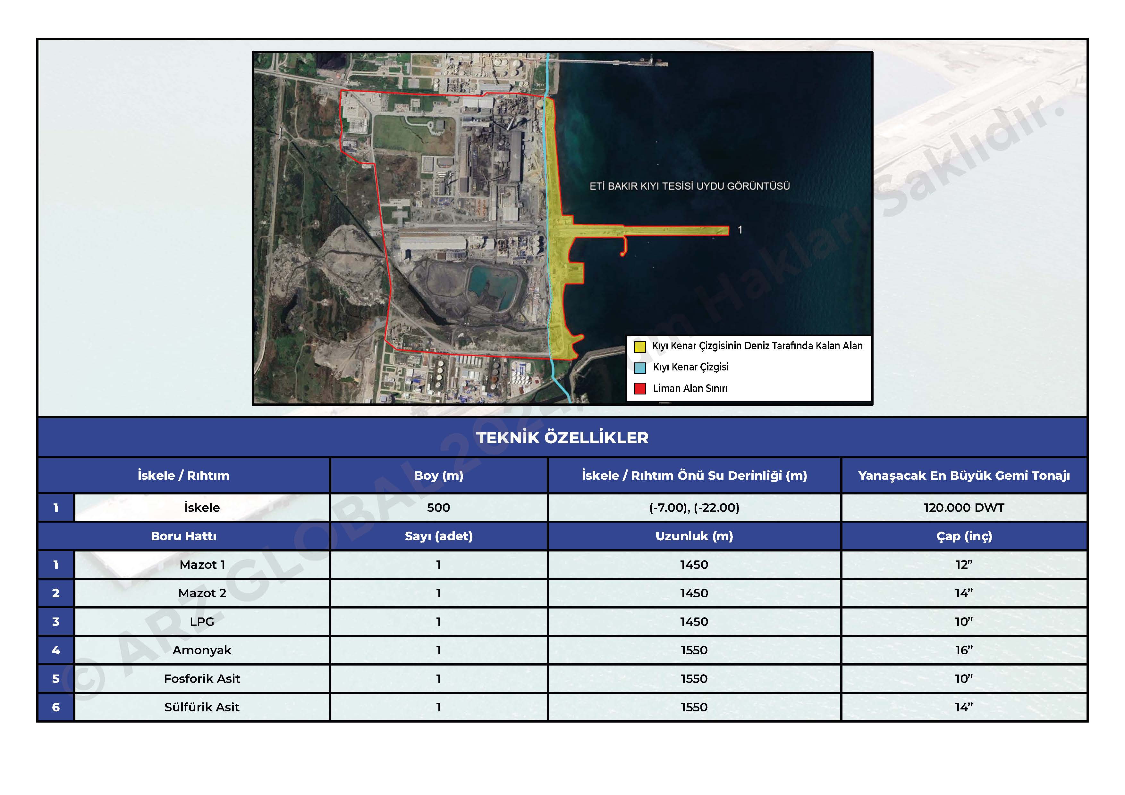Click the count '1' in the Sülfürik Asit row
The image size is (1125, 795).
pyautogui.click(x=438, y=707)
